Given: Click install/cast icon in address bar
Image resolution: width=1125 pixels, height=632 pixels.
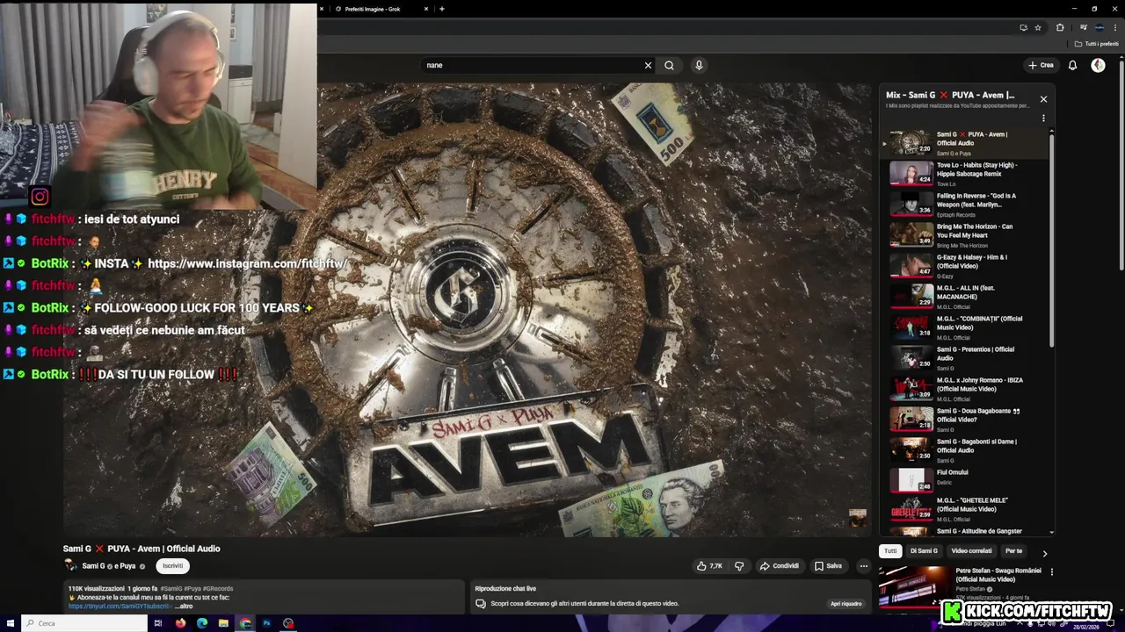Looking at the screenshot, I should [1023, 27].
